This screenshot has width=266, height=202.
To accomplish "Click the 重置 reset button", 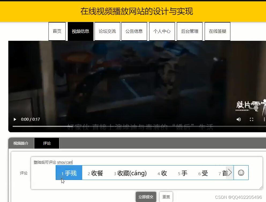I will click(x=166, y=196).
